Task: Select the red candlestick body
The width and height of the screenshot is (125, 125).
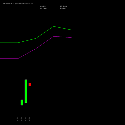Action: point(30,84)
